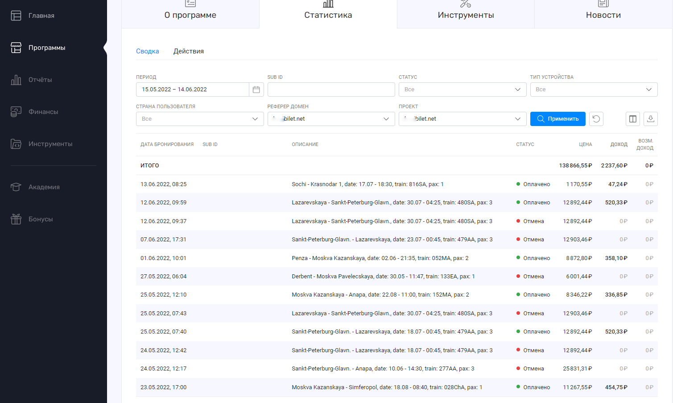Go to Бонусы gift icon

16,219
